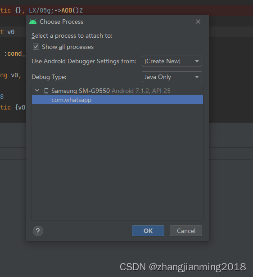The image size is (253, 277).
Task: Open the Android Debugger Settings '[Create New]' dropdown
Action: [x=172, y=61]
